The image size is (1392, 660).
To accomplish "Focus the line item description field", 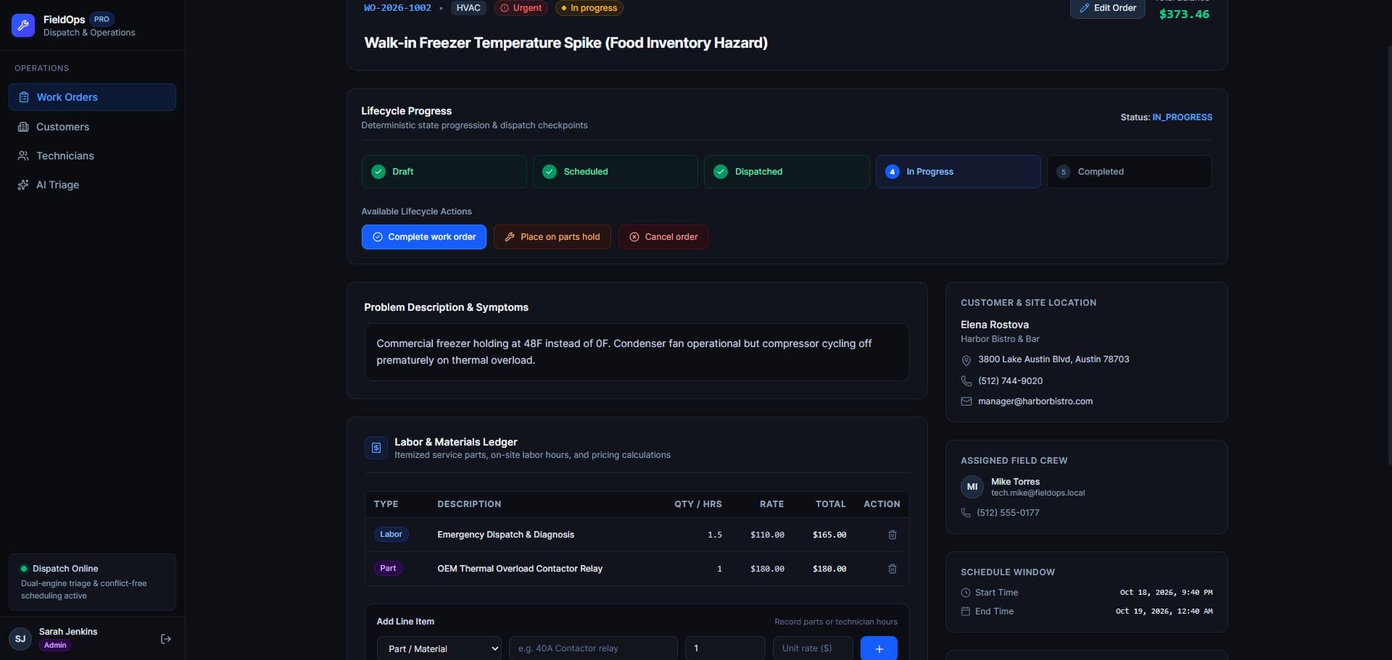I will [593, 648].
